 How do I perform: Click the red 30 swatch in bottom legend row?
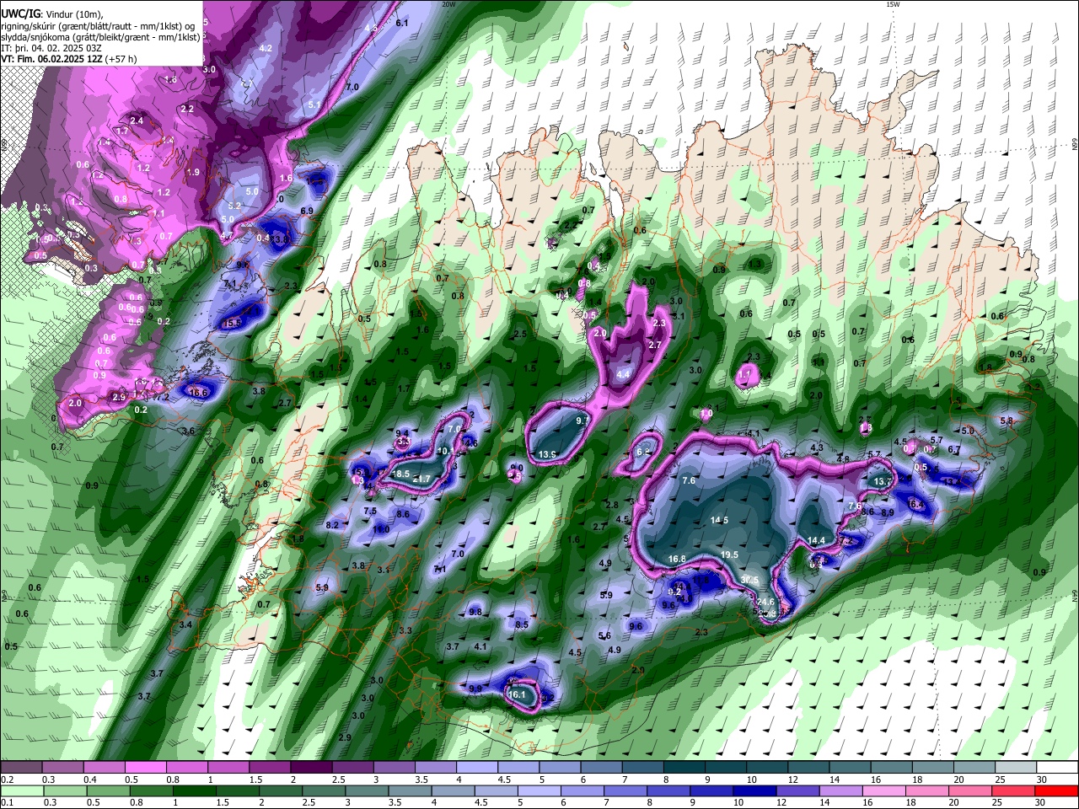pos(1057,790)
